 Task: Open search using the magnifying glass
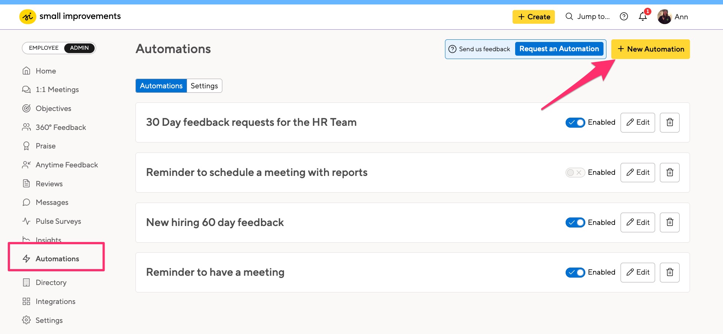coord(569,17)
